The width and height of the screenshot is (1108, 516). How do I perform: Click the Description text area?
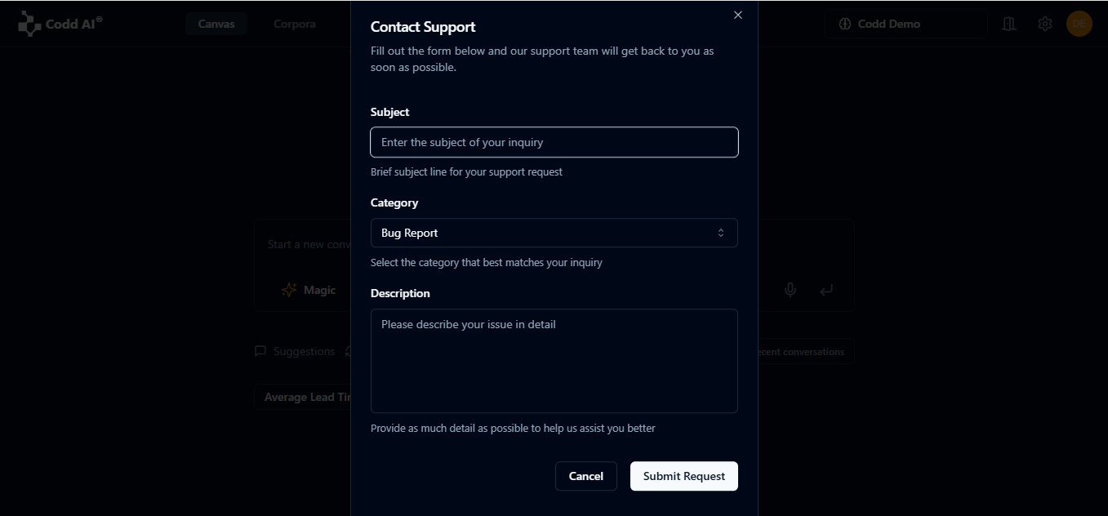pos(554,361)
